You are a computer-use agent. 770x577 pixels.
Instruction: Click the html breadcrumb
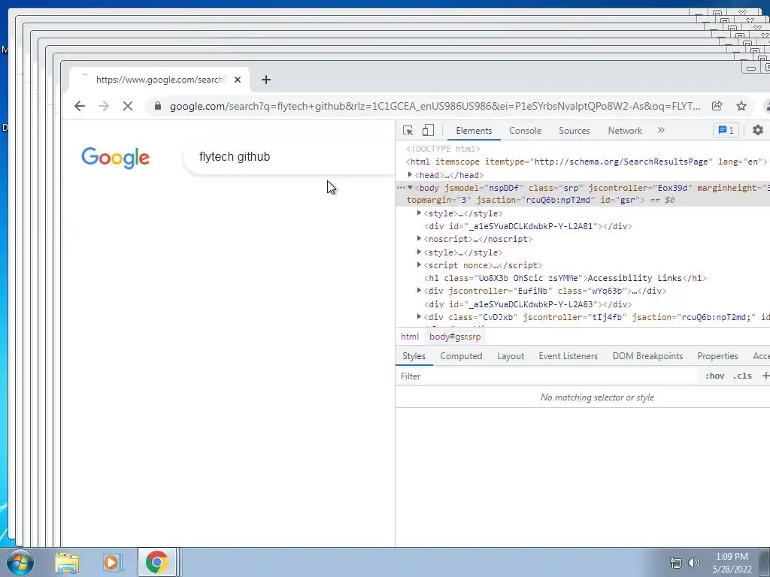[x=410, y=337]
